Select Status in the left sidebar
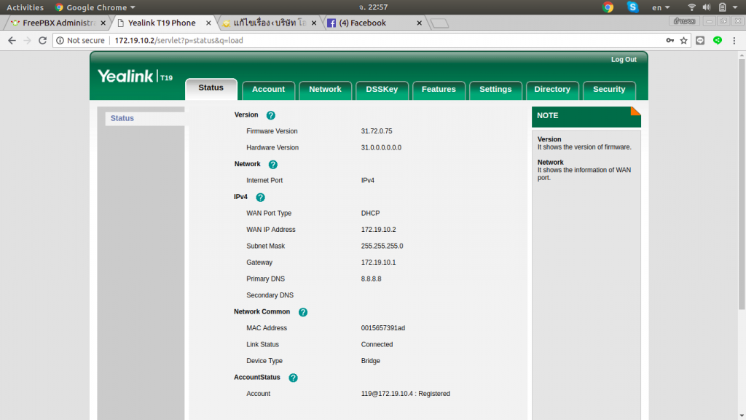 click(x=145, y=118)
